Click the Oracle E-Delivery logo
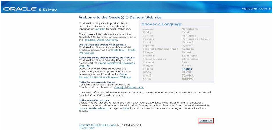Image resolution: width=273 pixels, height=130 pixels. point(30,9)
